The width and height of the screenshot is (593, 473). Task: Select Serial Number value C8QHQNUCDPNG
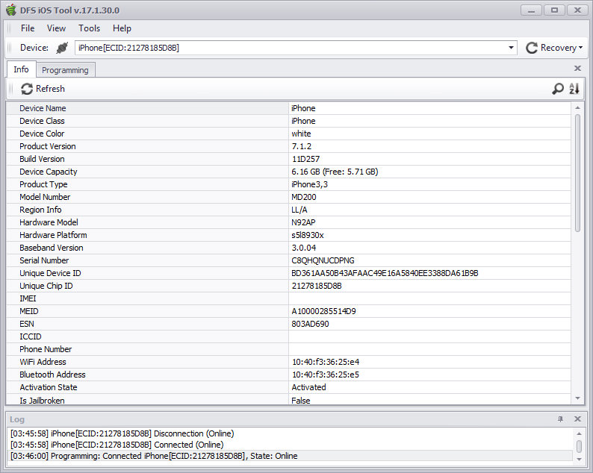click(323, 260)
